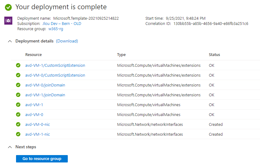260x168 pixels.
Task: Open avd-VM-1/joinDomain extension link
Action: tap(45, 95)
